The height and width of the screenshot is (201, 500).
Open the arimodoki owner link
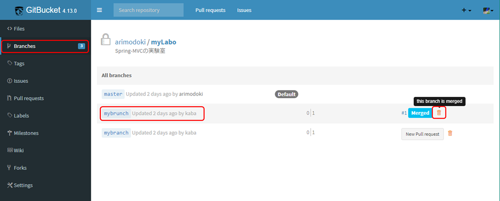(x=130, y=42)
